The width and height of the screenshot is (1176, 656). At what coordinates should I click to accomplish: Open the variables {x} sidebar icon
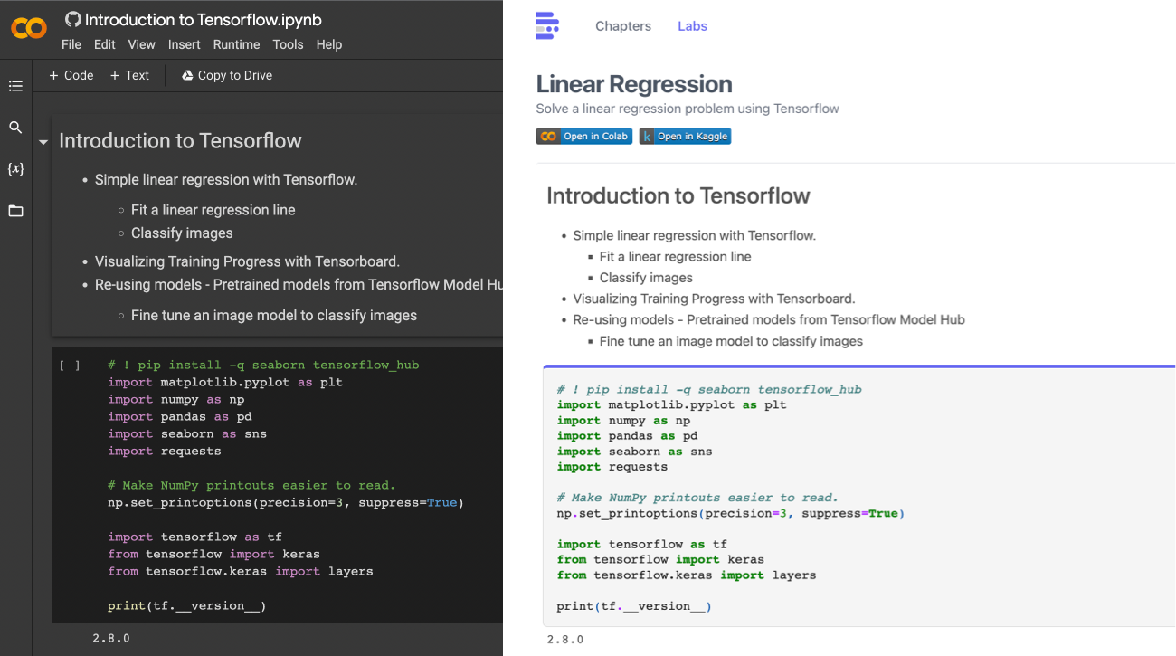pos(15,169)
